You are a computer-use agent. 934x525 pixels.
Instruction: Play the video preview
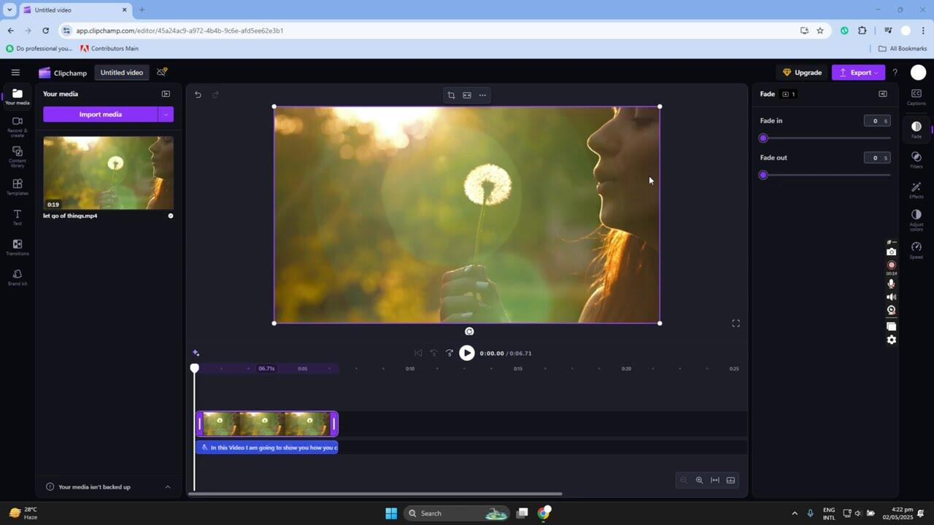(467, 353)
